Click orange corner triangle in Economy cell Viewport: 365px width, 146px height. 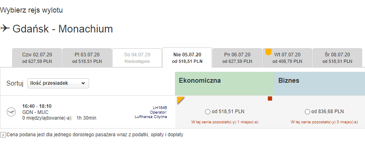[181, 100]
